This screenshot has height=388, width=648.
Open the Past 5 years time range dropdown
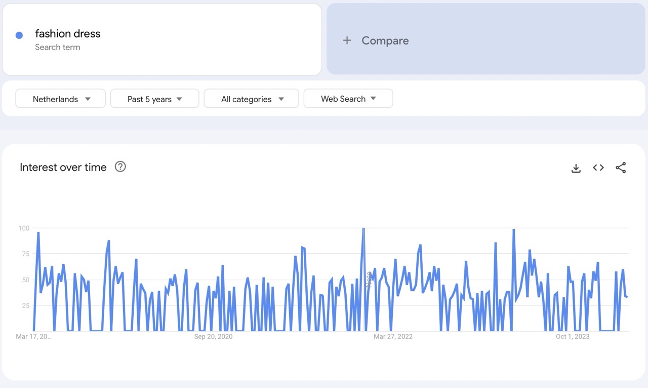tap(154, 99)
